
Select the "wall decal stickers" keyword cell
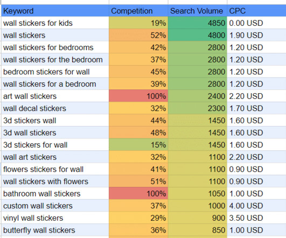pos(55,108)
